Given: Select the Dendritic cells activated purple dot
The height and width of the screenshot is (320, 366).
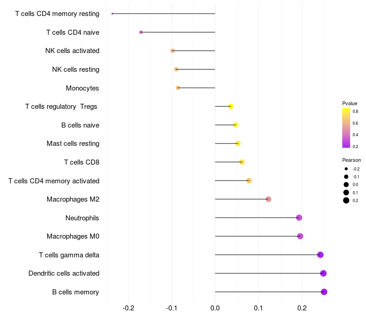Looking at the screenshot, I should [323, 273].
